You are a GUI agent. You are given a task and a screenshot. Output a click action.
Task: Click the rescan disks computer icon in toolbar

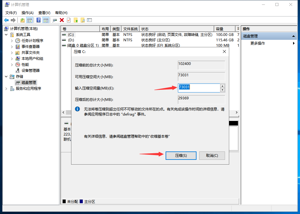pos(54,20)
